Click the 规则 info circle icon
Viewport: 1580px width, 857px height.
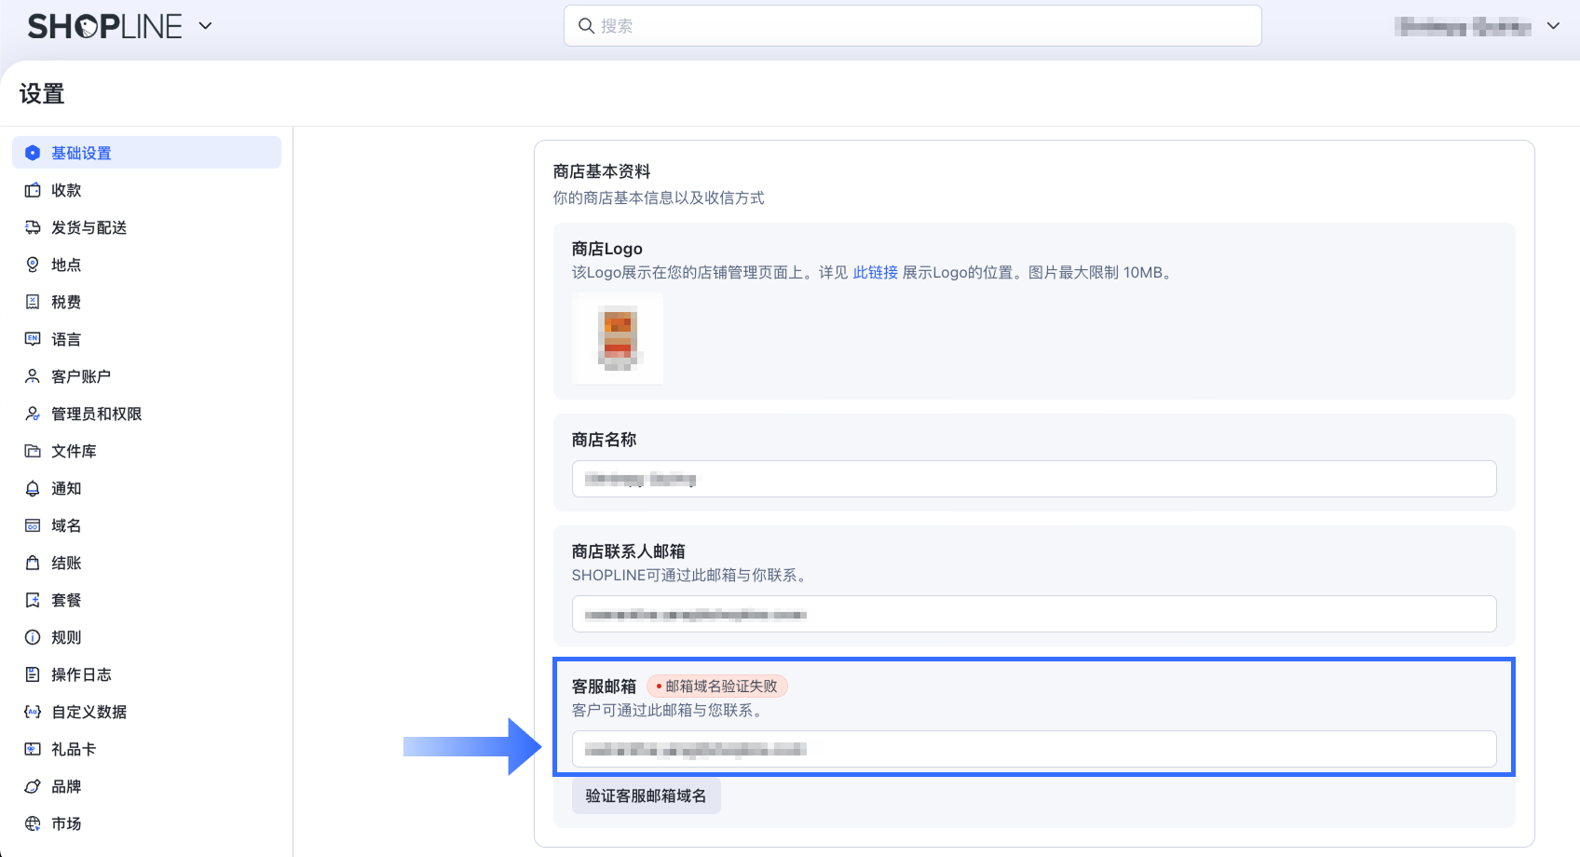33,637
